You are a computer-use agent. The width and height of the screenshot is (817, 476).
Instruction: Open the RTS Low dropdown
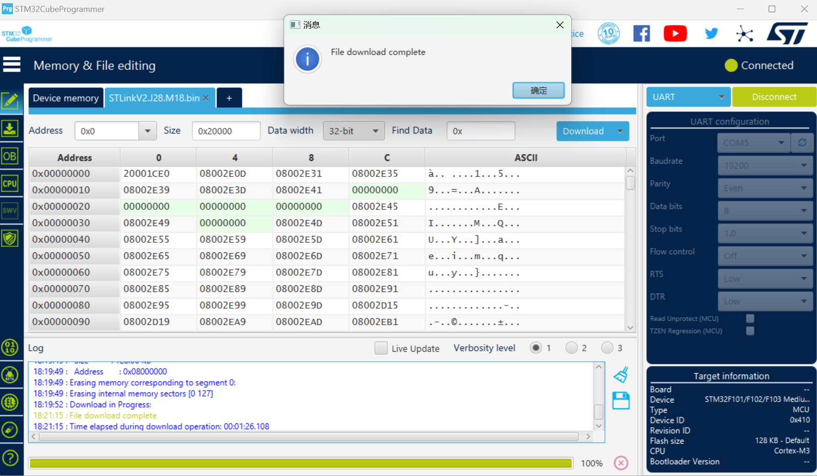tap(765, 278)
